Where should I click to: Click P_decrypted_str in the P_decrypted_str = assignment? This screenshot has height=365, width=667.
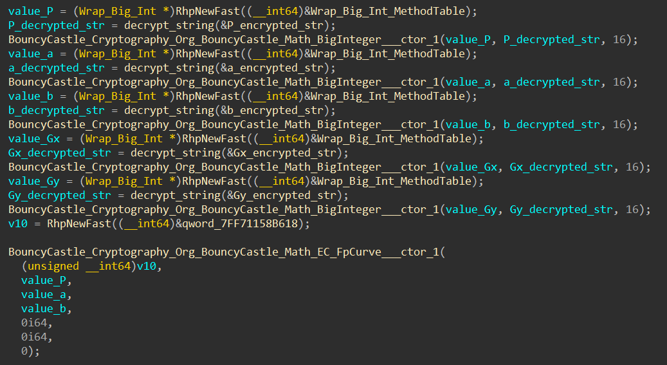pos(57,26)
